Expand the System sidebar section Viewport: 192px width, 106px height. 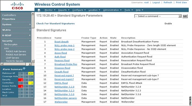point(16,25)
